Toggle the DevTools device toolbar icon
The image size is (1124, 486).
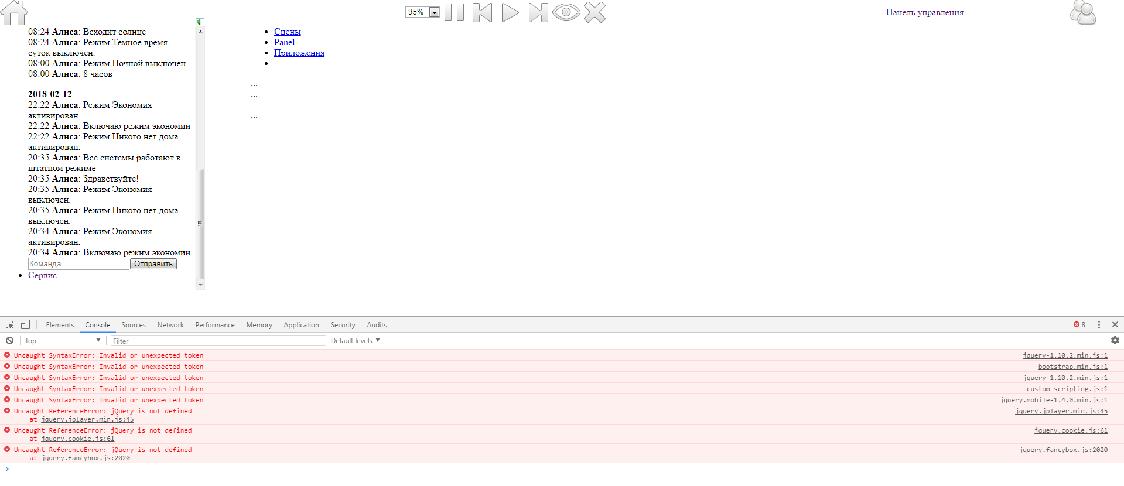point(25,325)
